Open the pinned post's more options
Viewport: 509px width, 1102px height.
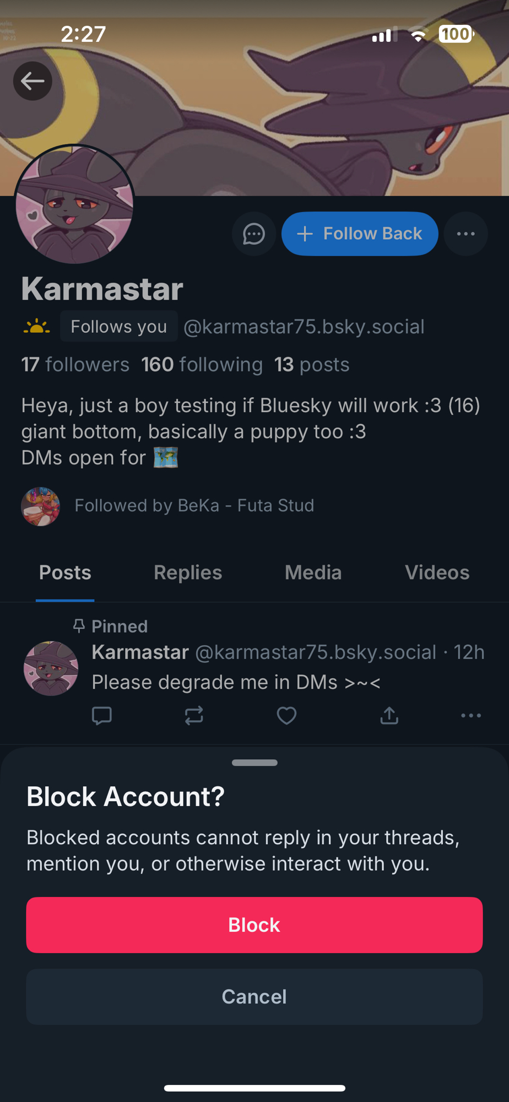[x=470, y=715]
